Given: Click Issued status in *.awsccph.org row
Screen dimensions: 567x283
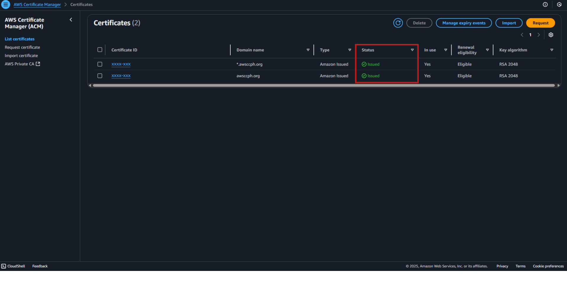Looking at the screenshot, I should (x=371, y=64).
